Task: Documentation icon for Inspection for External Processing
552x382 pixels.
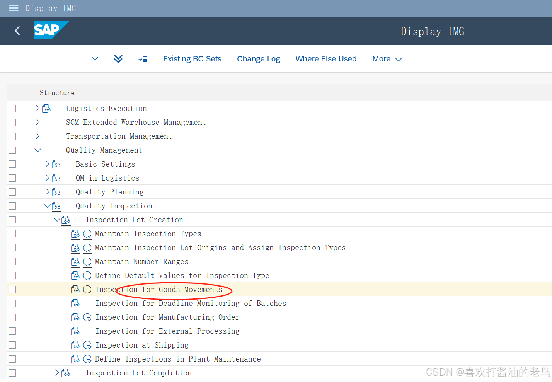Action: click(75, 331)
